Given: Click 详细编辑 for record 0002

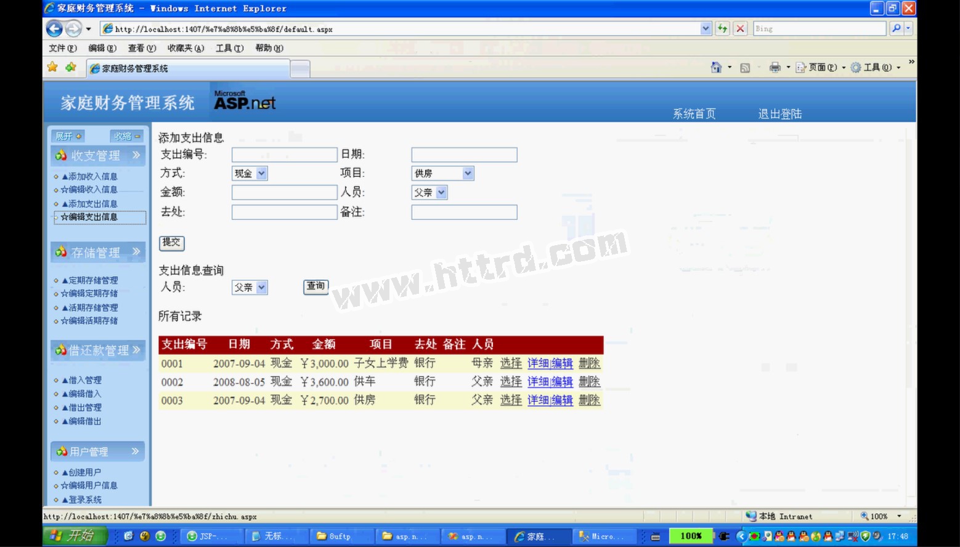Looking at the screenshot, I should (550, 382).
